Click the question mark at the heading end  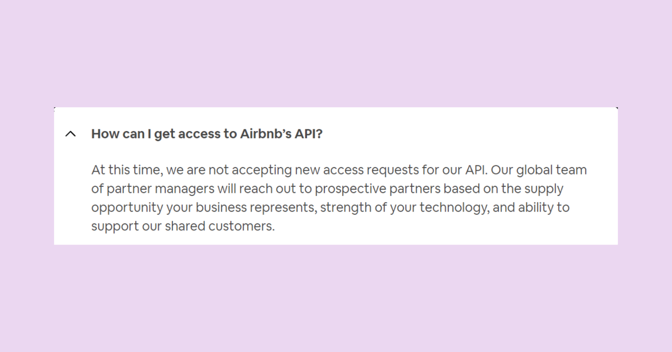[320, 134]
